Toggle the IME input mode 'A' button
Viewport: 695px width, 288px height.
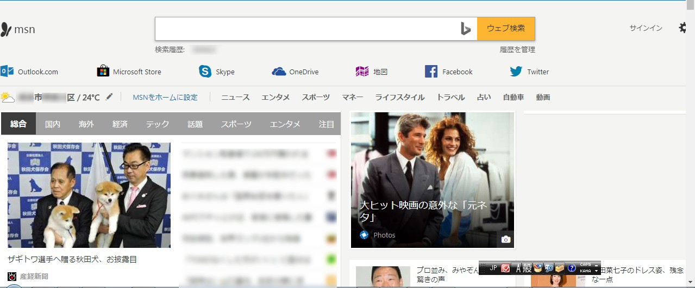[518, 268]
